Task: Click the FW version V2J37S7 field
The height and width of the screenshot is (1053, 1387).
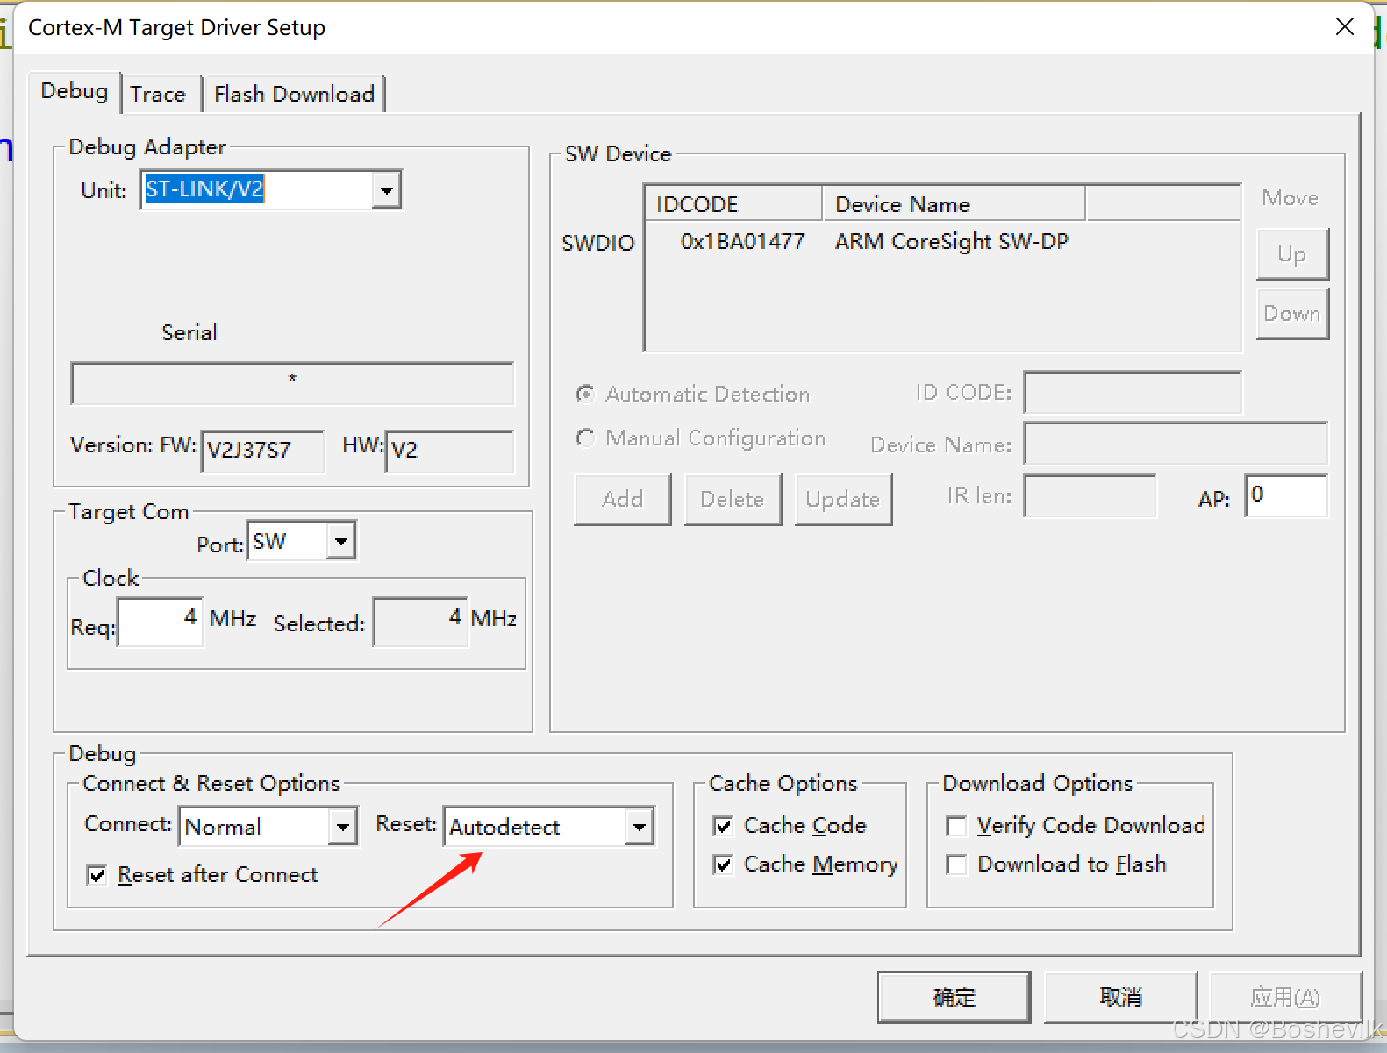Action: click(x=262, y=451)
